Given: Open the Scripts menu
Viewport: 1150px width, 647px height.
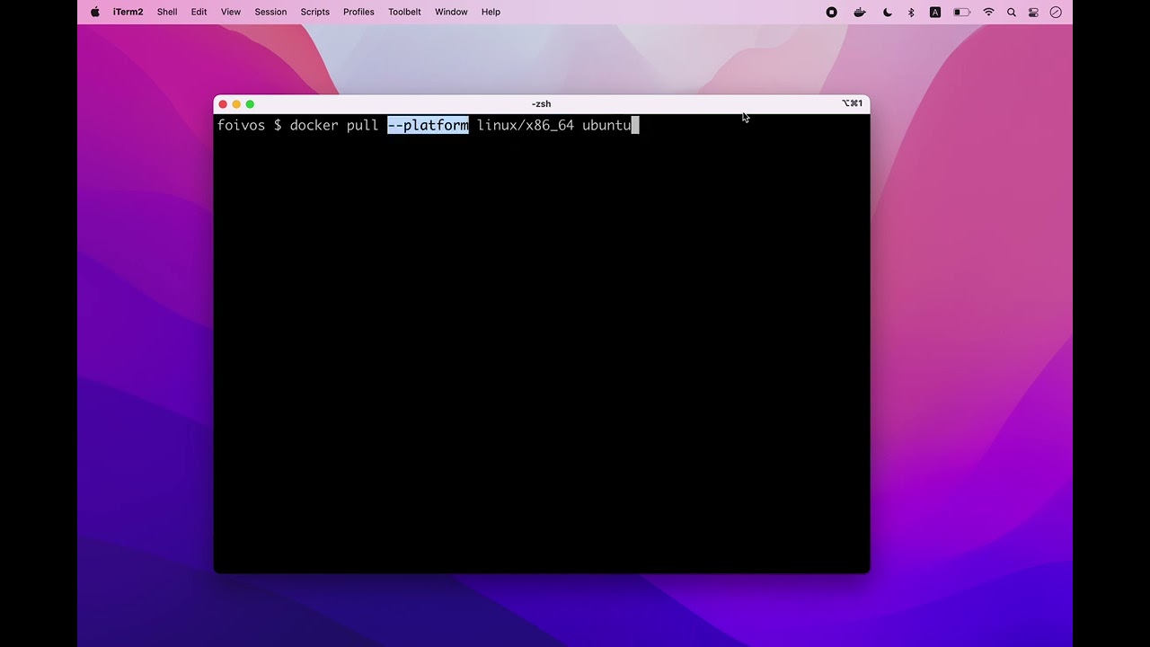Looking at the screenshot, I should (x=314, y=12).
